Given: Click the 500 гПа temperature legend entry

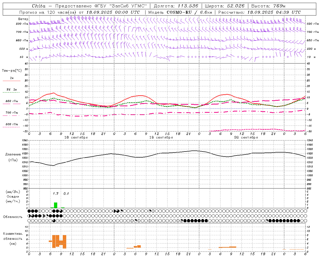Looking at the screenshot, I should point(12,124).
